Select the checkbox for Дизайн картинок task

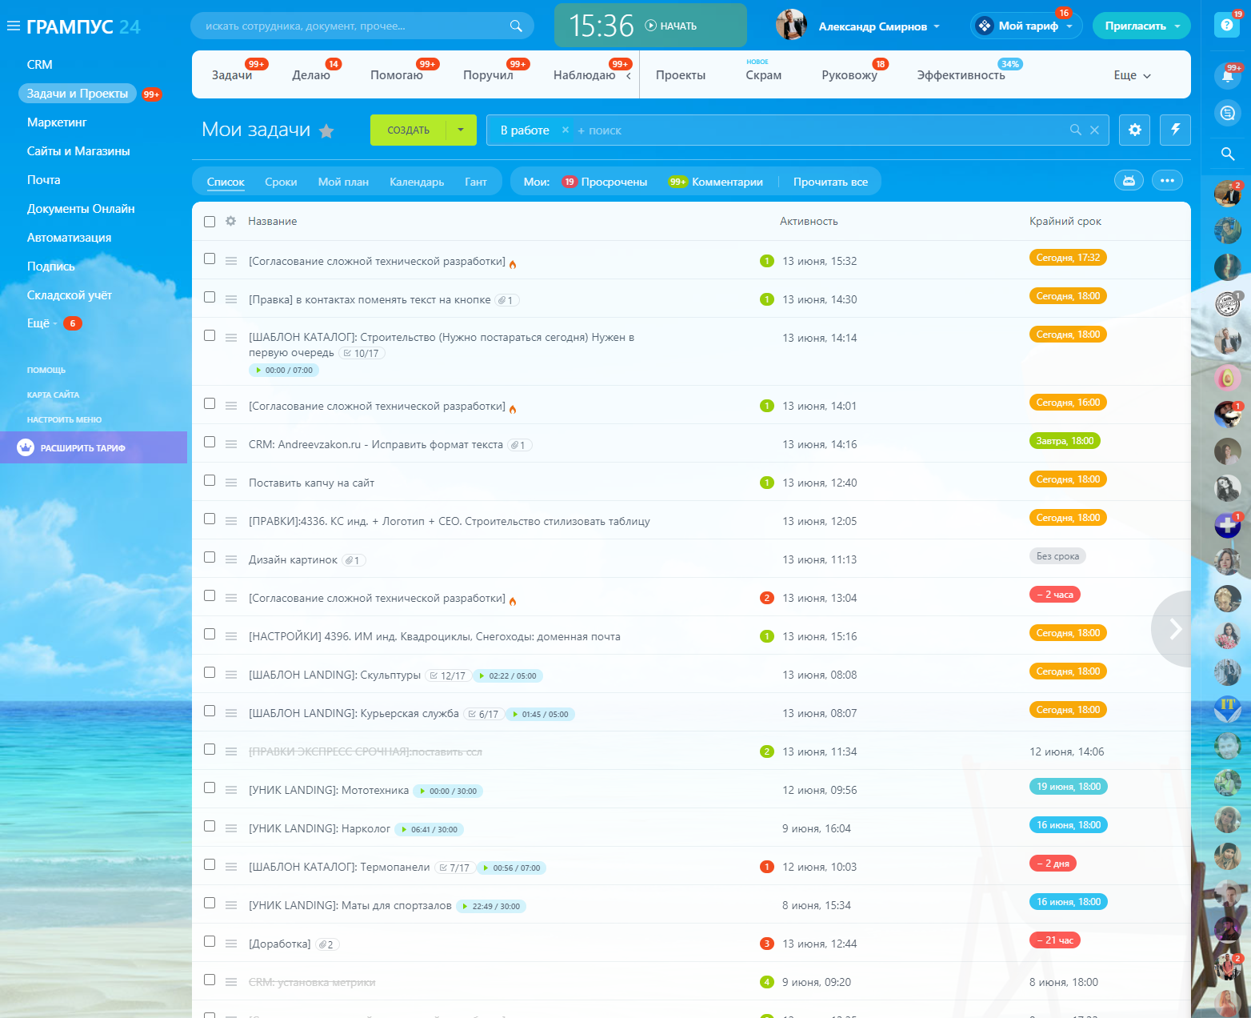pos(210,557)
